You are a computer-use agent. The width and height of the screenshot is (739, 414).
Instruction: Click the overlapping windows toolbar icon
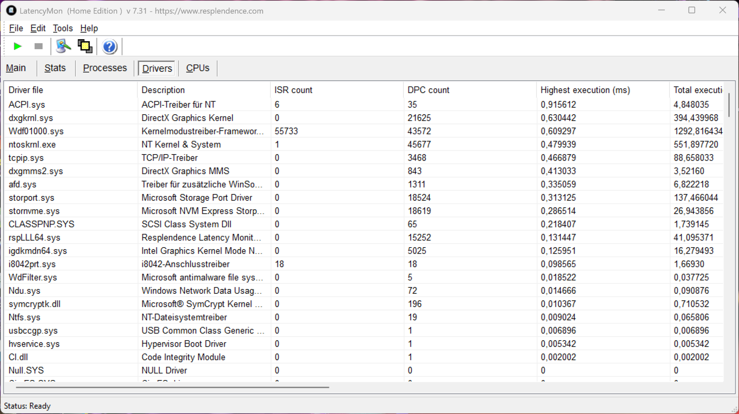tap(85, 47)
